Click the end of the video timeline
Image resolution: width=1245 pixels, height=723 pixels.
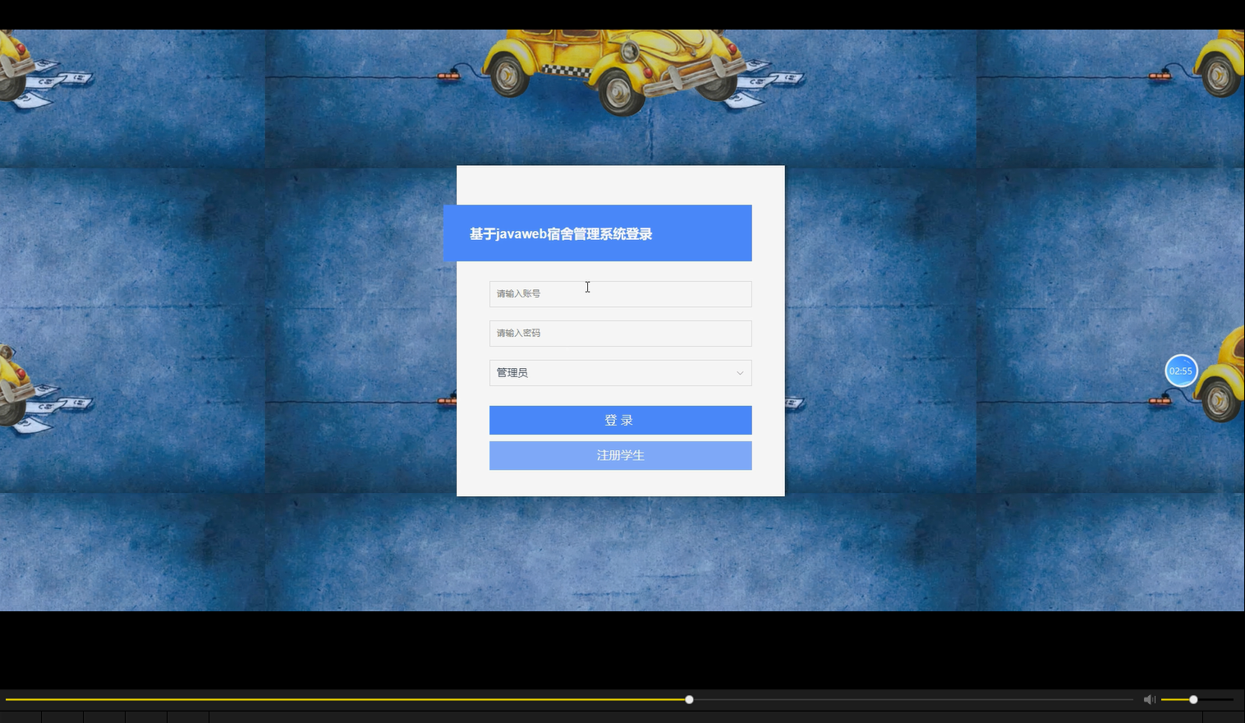point(1129,699)
